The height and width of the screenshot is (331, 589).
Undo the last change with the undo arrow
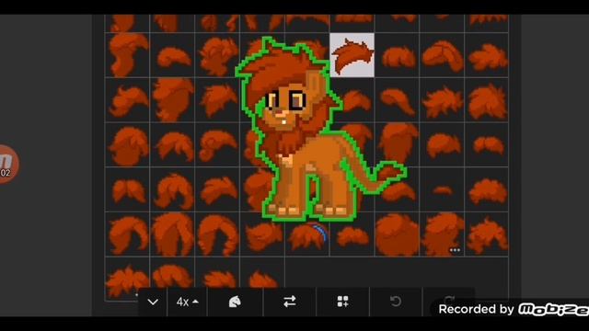click(x=396, y=302)
